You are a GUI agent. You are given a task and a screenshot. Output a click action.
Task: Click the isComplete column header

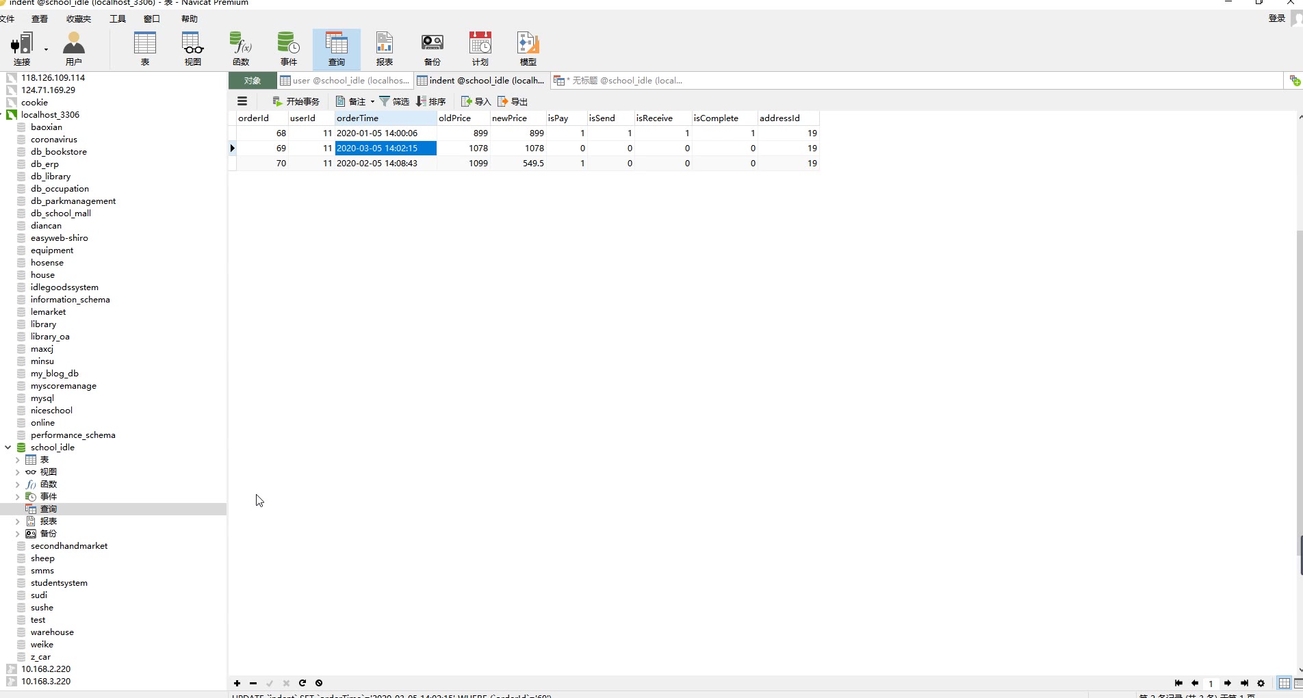tap(724, 118)
